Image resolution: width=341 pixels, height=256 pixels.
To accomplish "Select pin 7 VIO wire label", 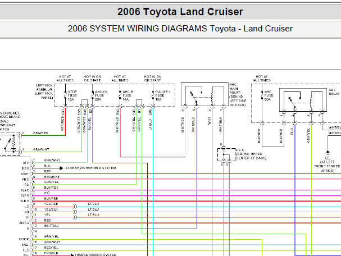I will (47, 193).
